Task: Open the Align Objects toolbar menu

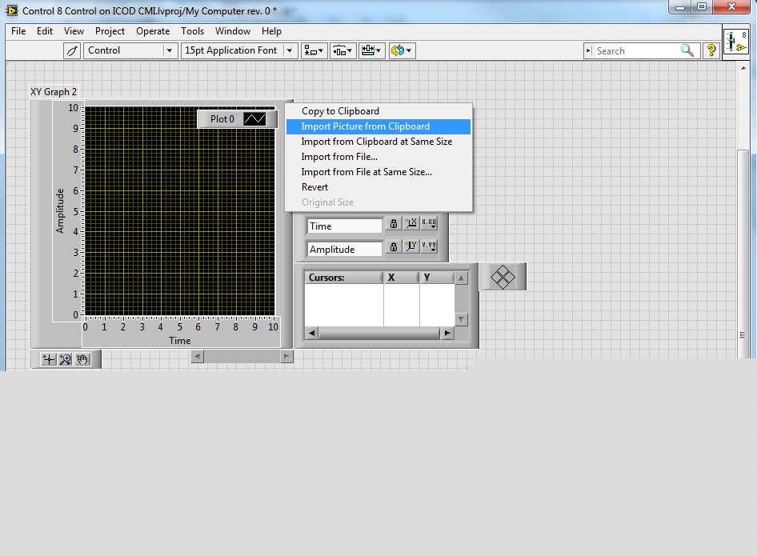Action: 314,50
